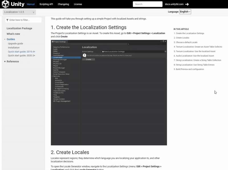Jump to 3. Choose a default Locale
Image resolution: width=228 pixels, height=170 pixels.
(x=186, y=42)
